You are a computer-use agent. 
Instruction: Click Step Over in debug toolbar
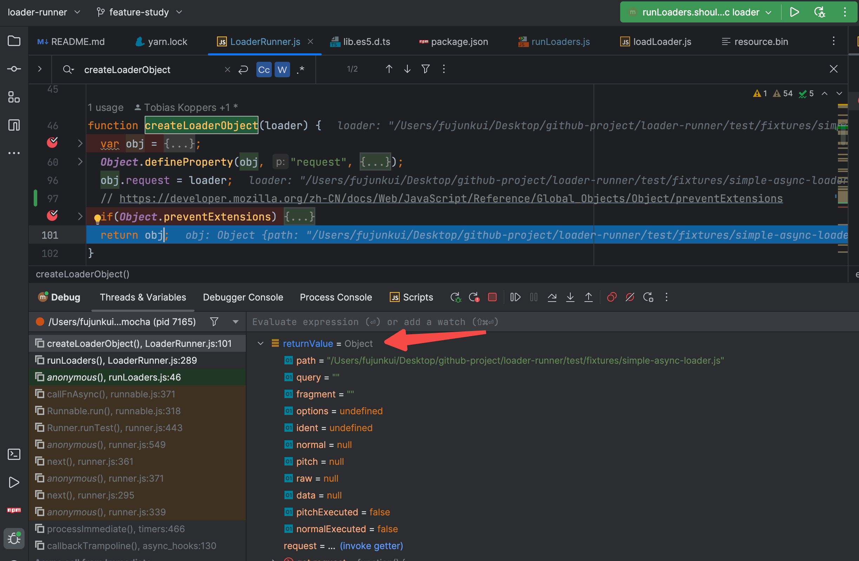[x=552, y=297]
